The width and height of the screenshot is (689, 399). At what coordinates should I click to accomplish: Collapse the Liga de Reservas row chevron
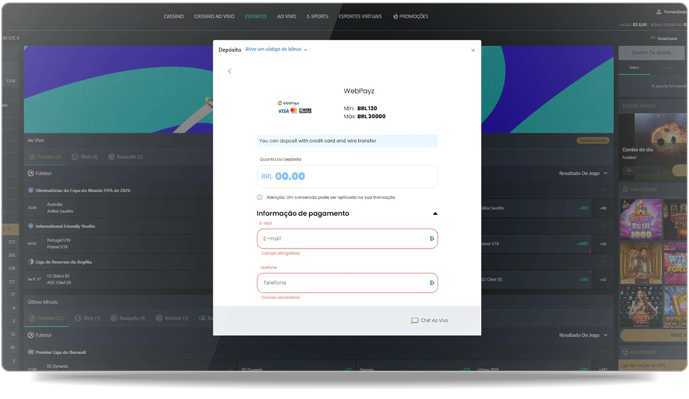click(x=603, y=261)
